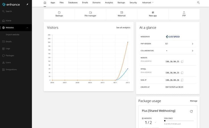
Task: Switch to the top Emails tab
Action: tap(85, 3)
